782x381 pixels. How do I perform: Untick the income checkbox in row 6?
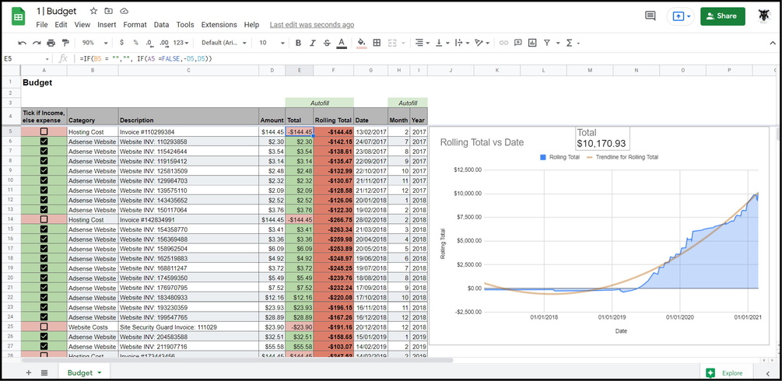pos(44,142)
